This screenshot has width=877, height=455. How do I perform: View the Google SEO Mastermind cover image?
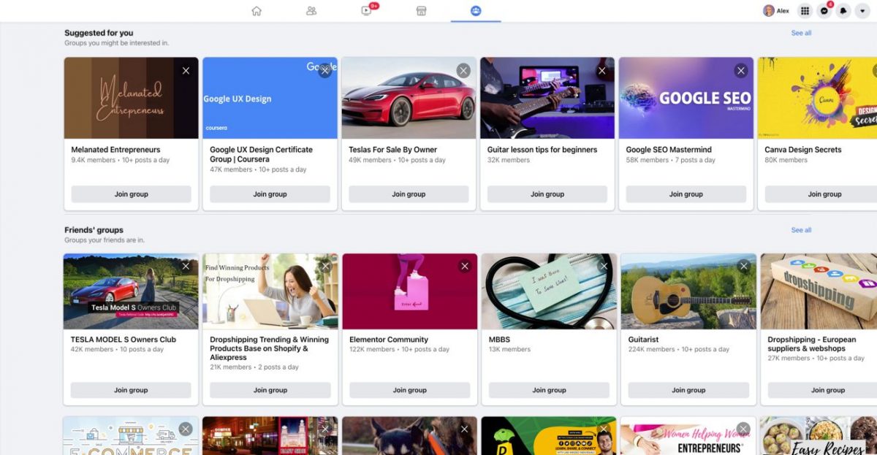[686, 98]
